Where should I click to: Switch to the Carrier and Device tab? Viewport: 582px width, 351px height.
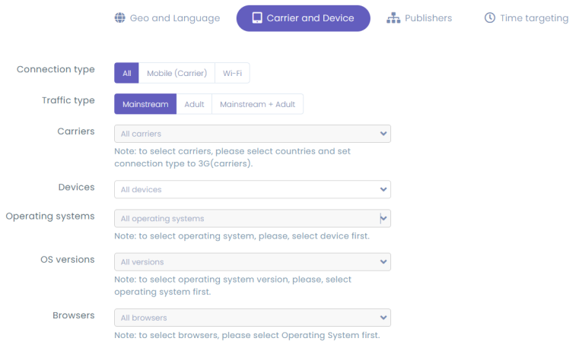(304, 18)
